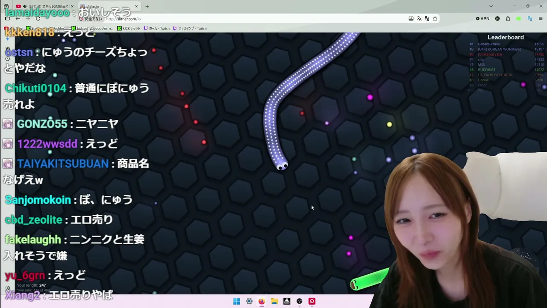Open the KICK チャット bookmark
Image resolution: width=547 pixels, height=308 pixels.
[129, 28]
